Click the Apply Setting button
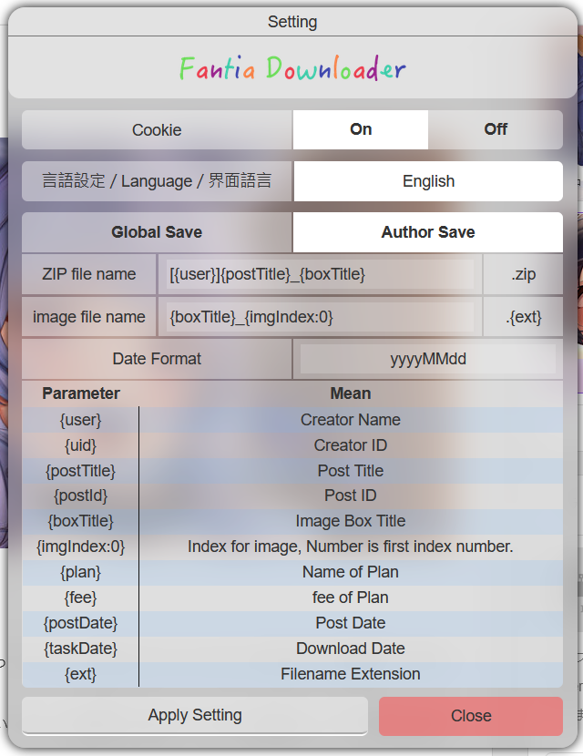 click(x=195, y=716)
